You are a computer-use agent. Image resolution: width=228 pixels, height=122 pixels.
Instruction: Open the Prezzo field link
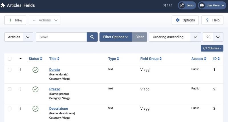[55, 89]
